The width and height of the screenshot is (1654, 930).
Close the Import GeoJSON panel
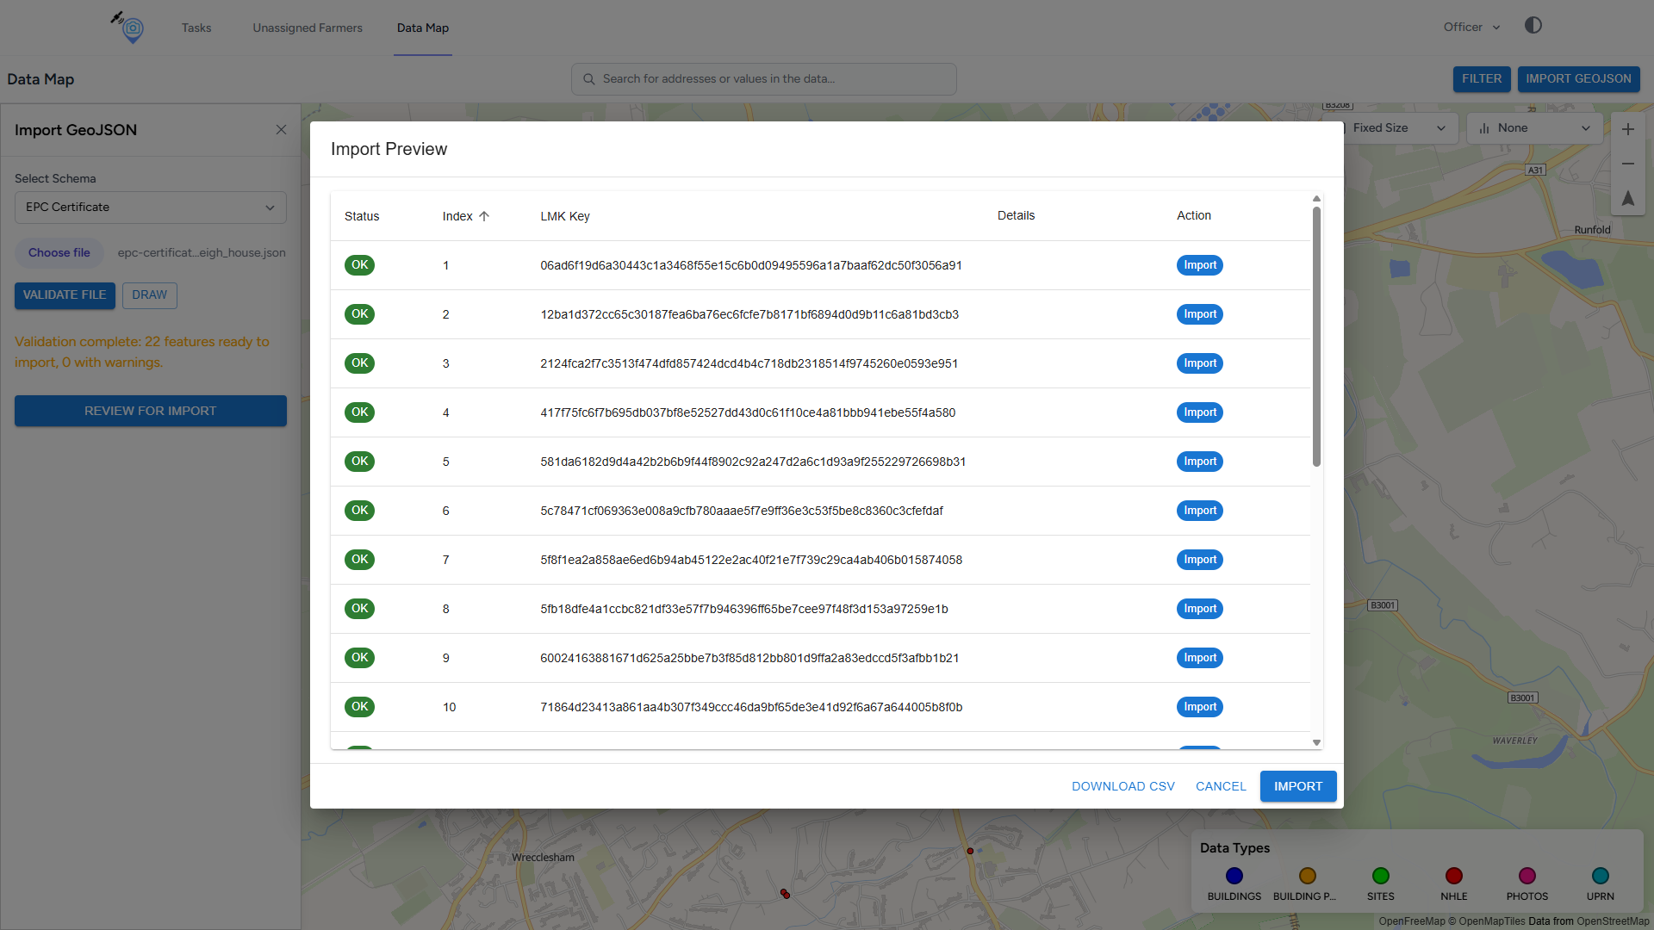click(x=281, y=130)
